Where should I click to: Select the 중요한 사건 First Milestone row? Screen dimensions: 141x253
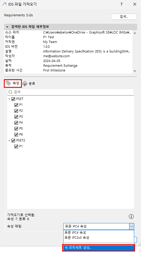coord(68,70)
